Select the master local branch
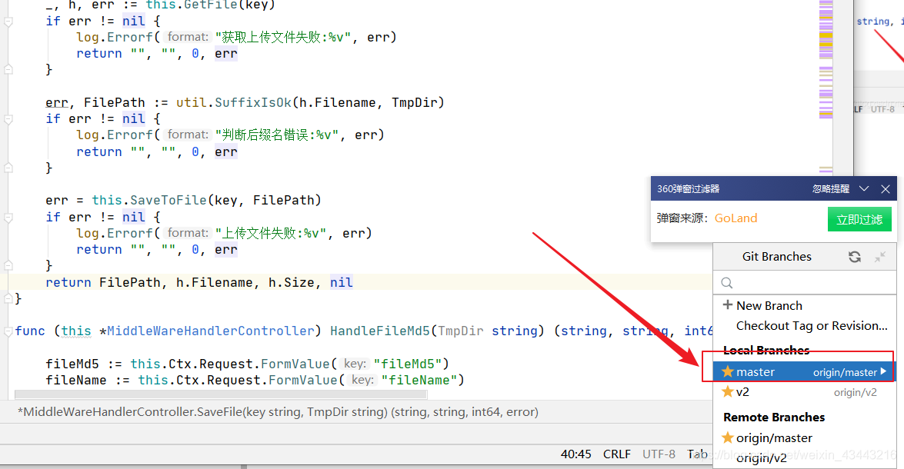904x469 pixels. [x=804, y=372]
